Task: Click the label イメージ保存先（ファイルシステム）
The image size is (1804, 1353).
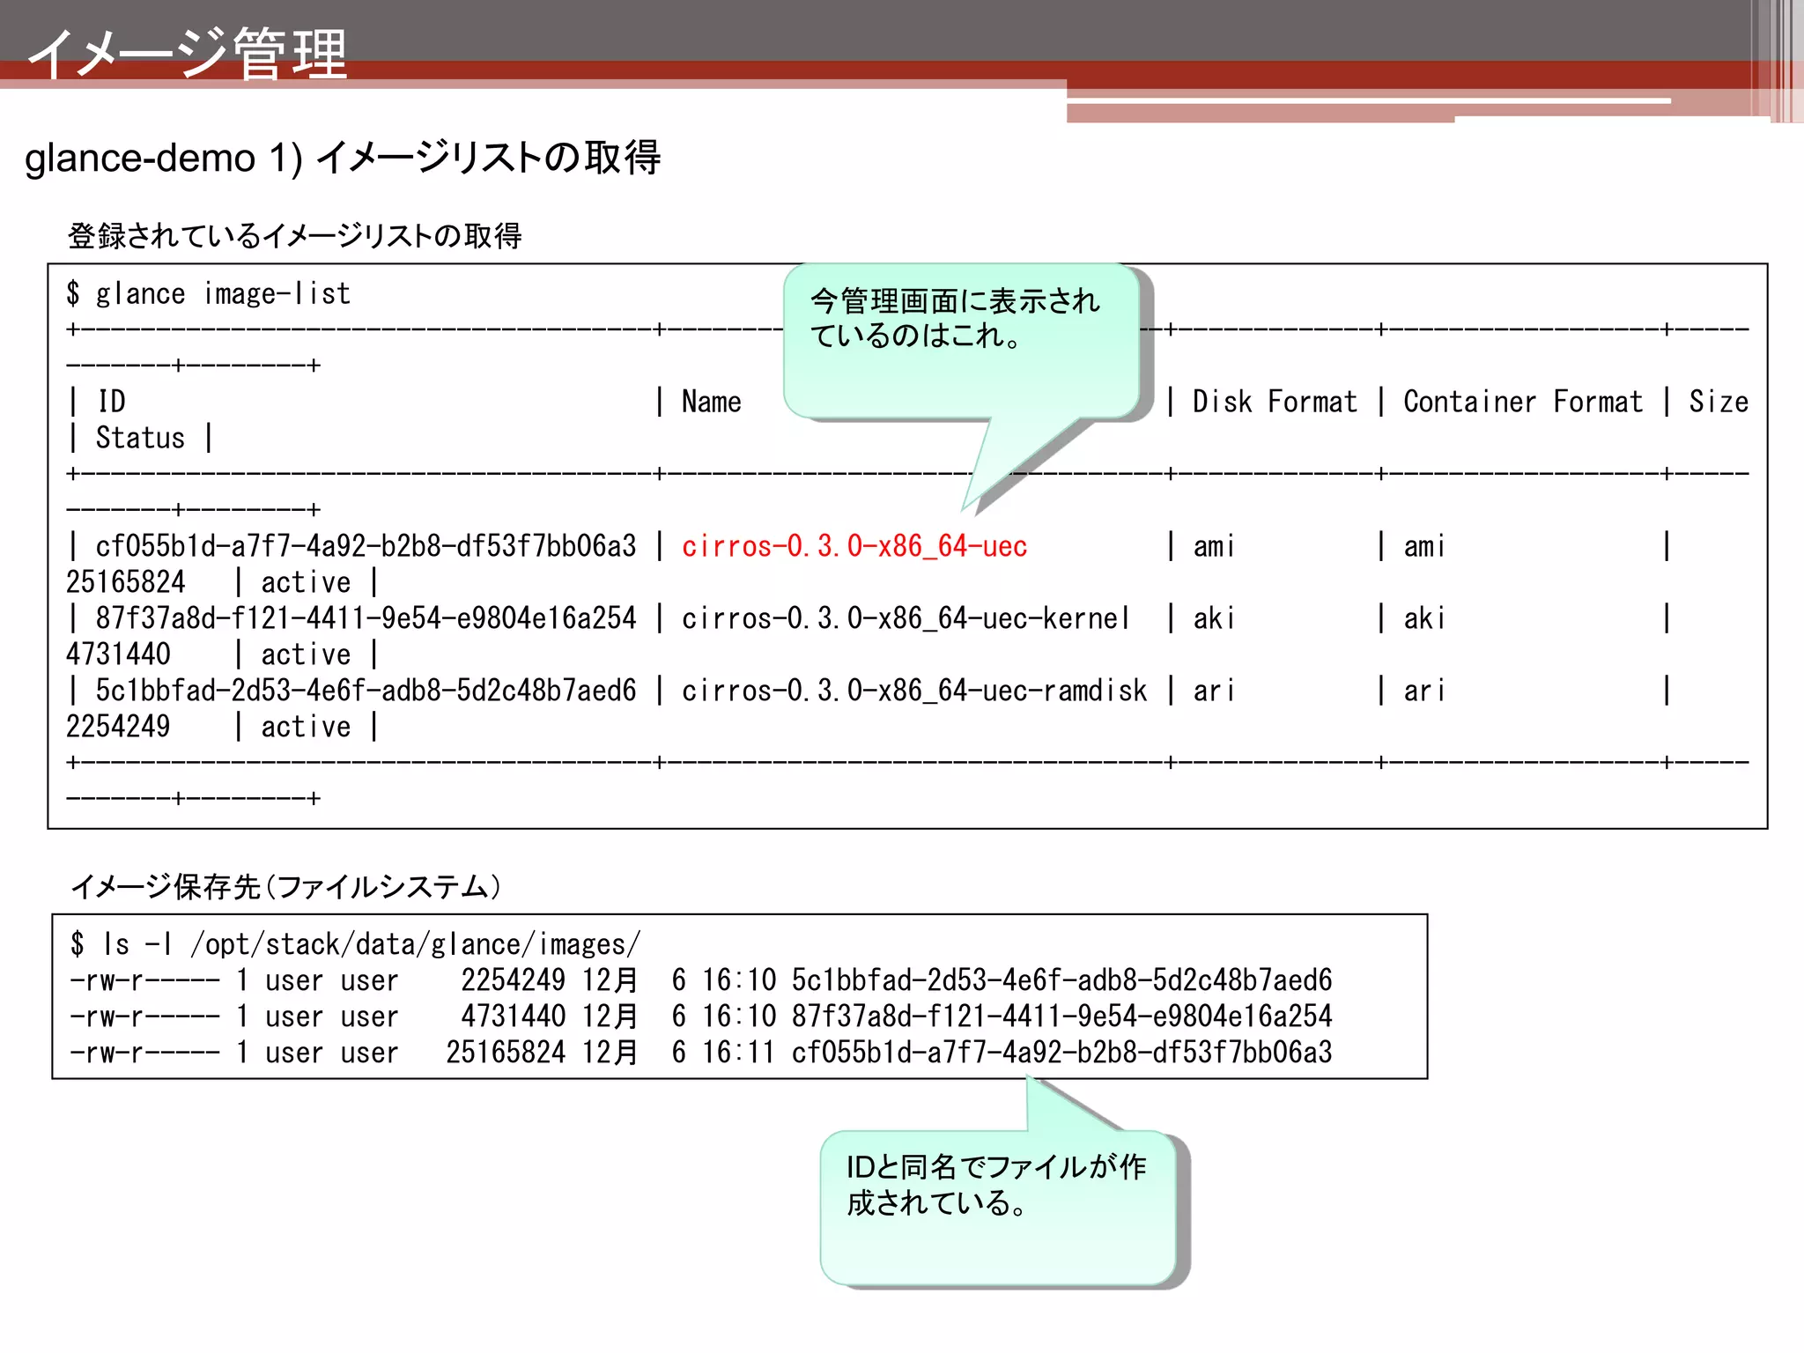Action: [286, 886]
